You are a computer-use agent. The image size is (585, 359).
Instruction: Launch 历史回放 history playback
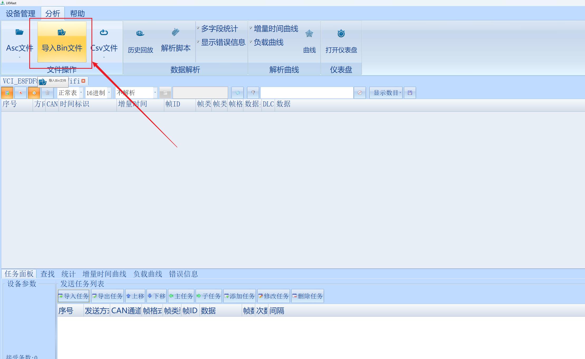[140, 42]
